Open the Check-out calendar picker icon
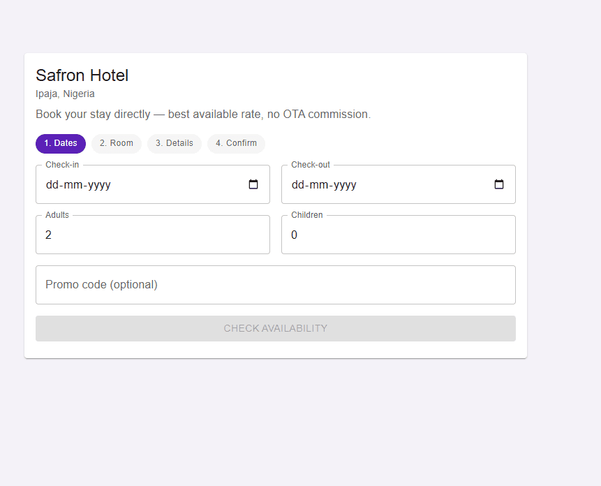The width and height of the screenshot is (601, 486). [x=499, y=184]
